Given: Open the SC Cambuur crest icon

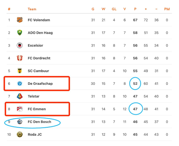Looking at the screenshot, I should (x=20, y=71).
